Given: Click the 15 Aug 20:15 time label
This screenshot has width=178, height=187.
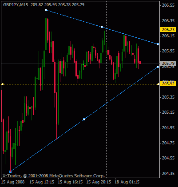Looking at the screenshot, I should pos(99,182).
